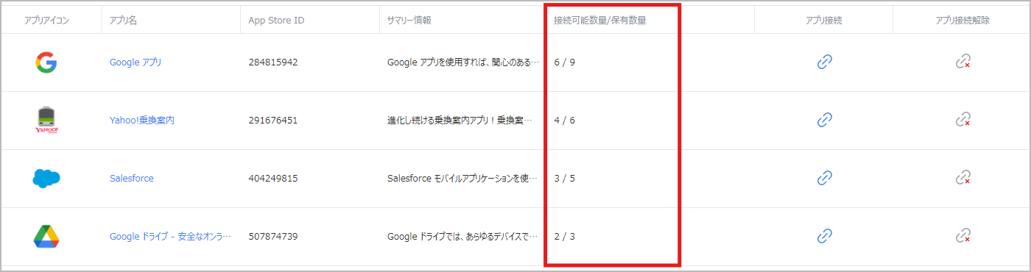1031x272 pixels.
Task: Click the サマリー情報 column header
Action: [x=409, y=20]
